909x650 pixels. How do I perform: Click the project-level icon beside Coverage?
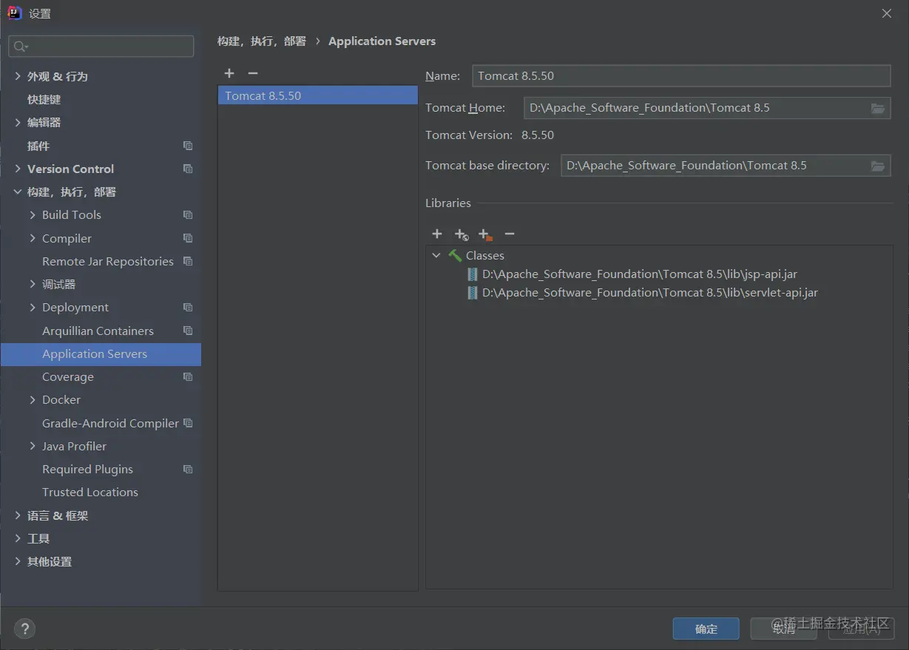[188, 376]
